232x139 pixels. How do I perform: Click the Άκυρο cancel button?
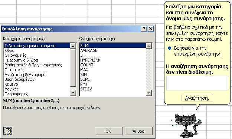coord(138,131)
